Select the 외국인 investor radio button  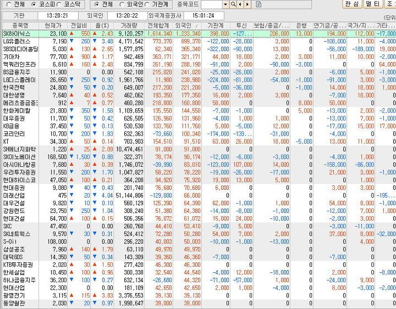coord(122,4)
